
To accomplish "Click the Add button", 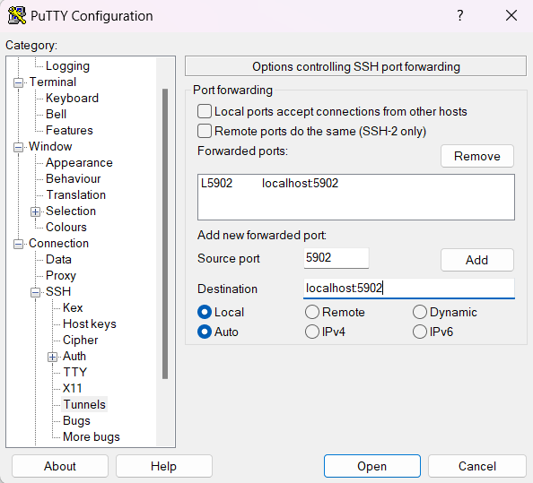I will click(x=477, y=260).
